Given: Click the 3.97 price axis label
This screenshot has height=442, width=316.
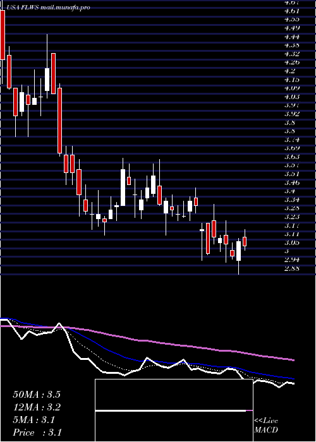Looking at the screenshot, I should [x=292, y=105].
